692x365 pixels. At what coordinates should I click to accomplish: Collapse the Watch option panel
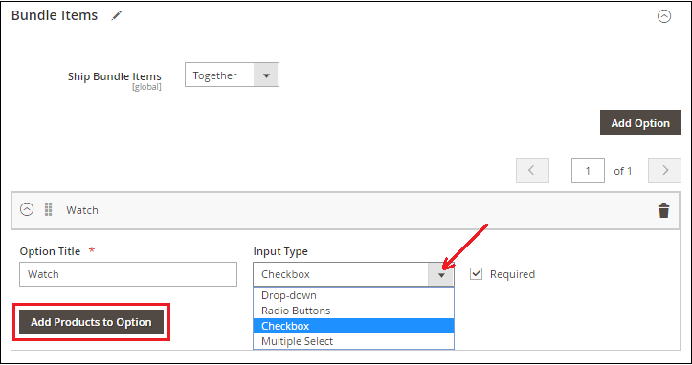[27, 209]
